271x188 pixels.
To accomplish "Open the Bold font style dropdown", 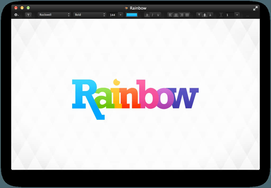I will 90,15.
